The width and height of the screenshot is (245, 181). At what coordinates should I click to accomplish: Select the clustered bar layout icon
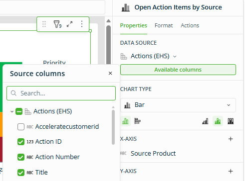click(x=205, y=121)
